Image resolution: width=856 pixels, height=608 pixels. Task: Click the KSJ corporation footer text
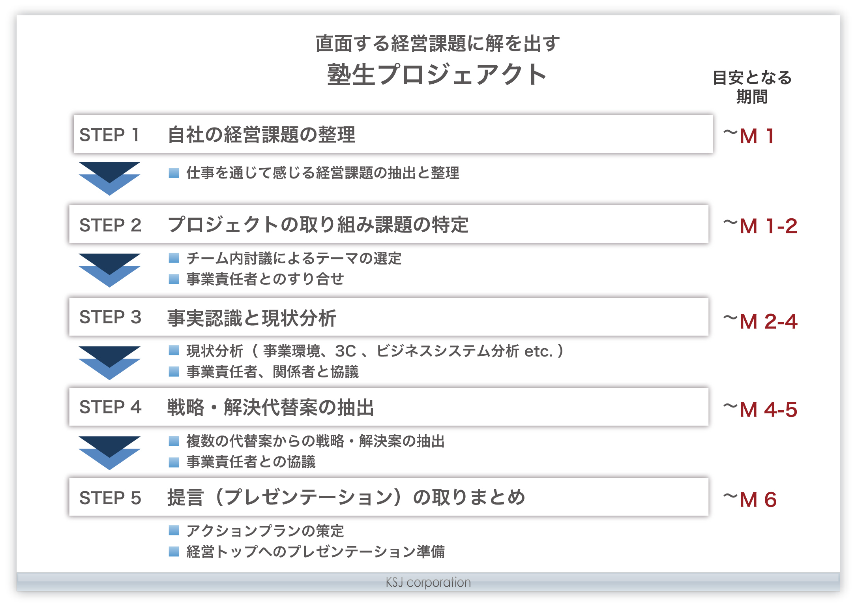[x=428, y=582]
